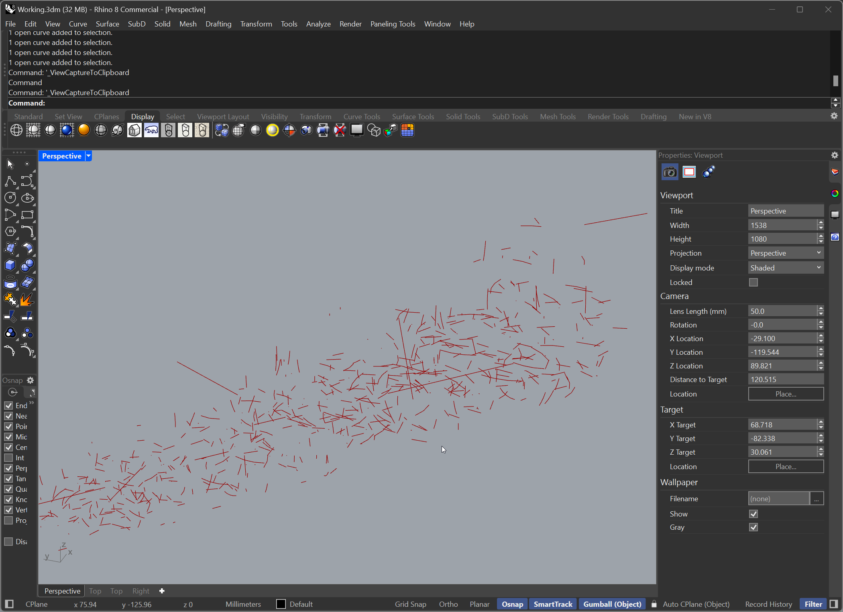The height and width of the screenshot is (612, 843).
Task: Click the Wireframe viewport display icon
Action: point(16,130)
